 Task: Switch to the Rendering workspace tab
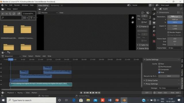[55, 5]
